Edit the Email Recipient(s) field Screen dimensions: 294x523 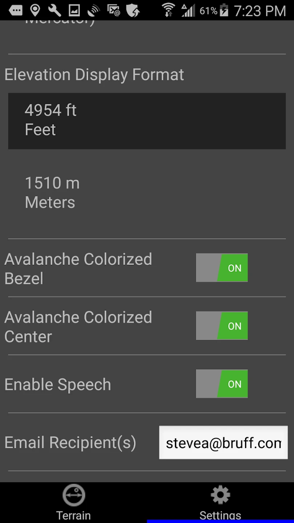pyautogui.click(x=223, y=443)
